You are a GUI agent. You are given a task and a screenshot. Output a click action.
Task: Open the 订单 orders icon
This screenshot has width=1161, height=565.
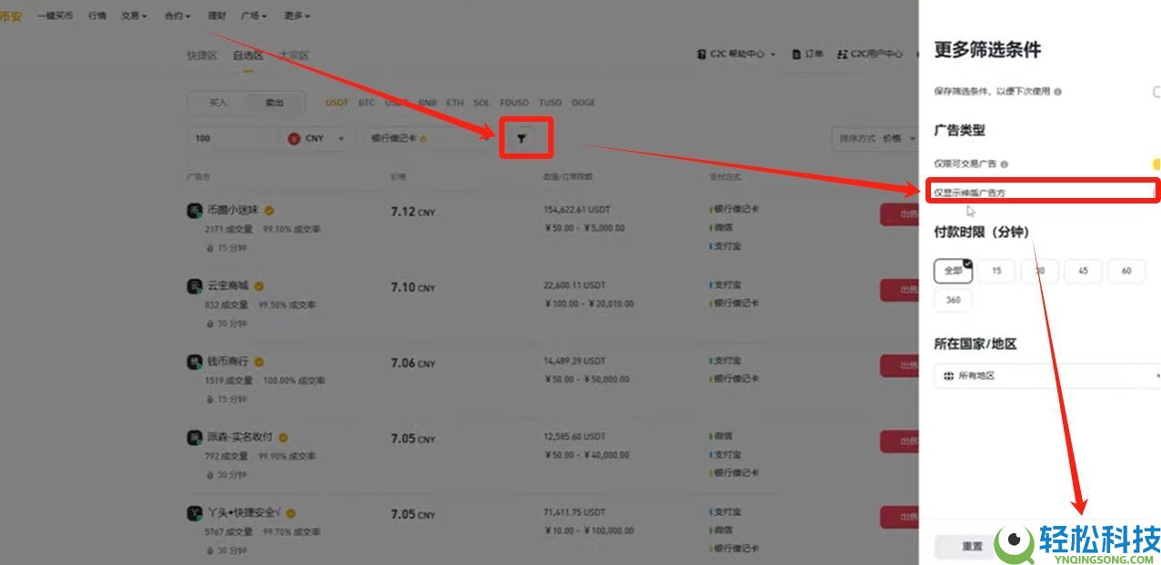click(x=796, y=54)
